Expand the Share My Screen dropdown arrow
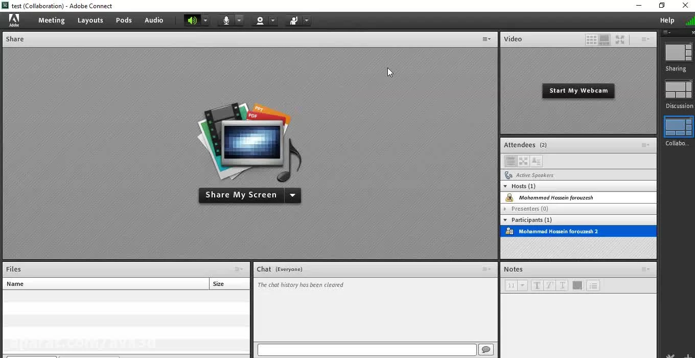This screenshot has width=695, height=358. (293, 195)
